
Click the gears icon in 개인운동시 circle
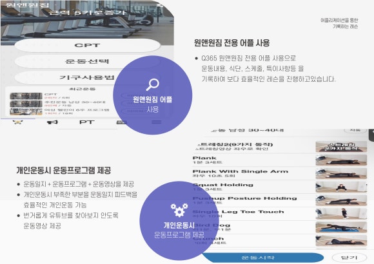(179, 210)
